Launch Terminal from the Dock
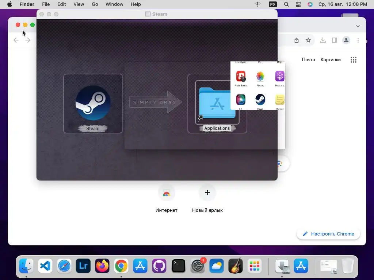This screenshot has width=374, height=280. tap(178, 266)
